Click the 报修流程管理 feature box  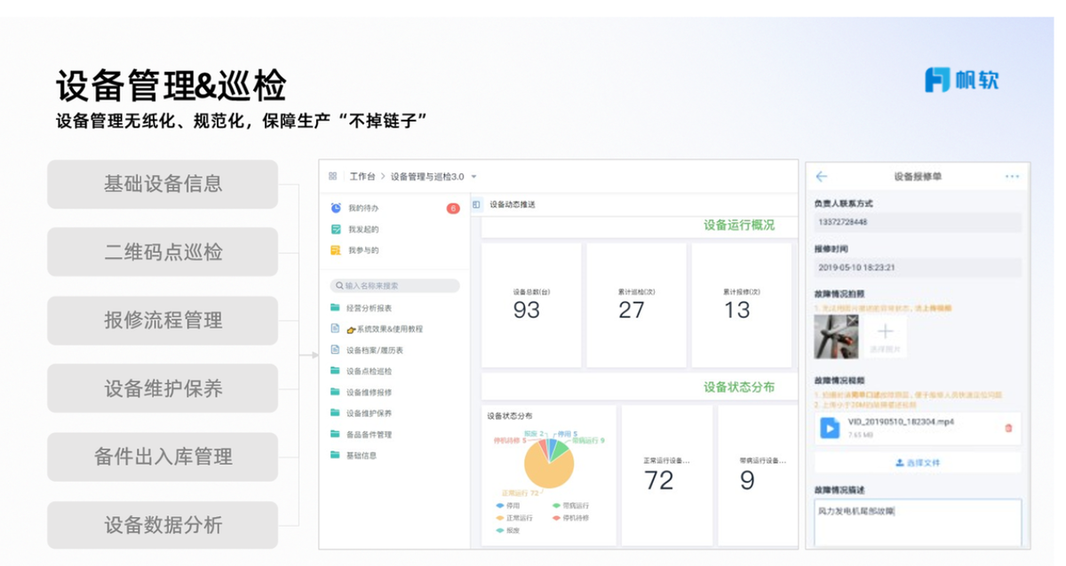tap(163, 321)
